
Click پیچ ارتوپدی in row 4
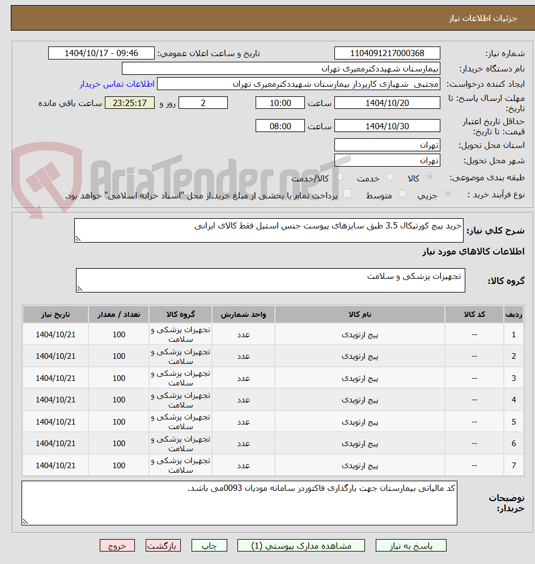(359, 400)
